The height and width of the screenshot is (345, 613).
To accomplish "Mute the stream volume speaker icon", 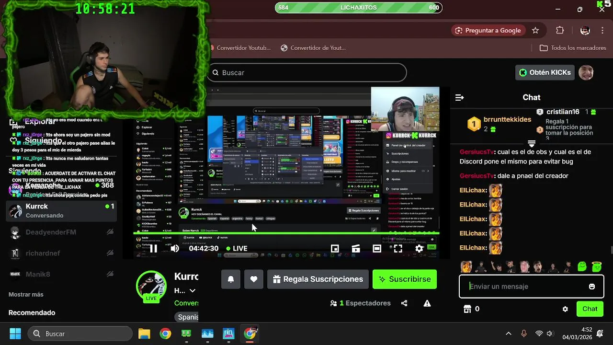I will [x=175, y=248].
